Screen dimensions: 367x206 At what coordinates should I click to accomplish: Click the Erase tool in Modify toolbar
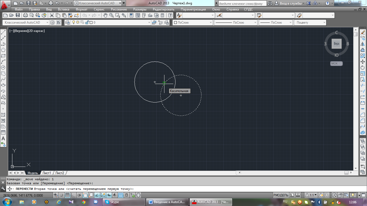point(363,32)
